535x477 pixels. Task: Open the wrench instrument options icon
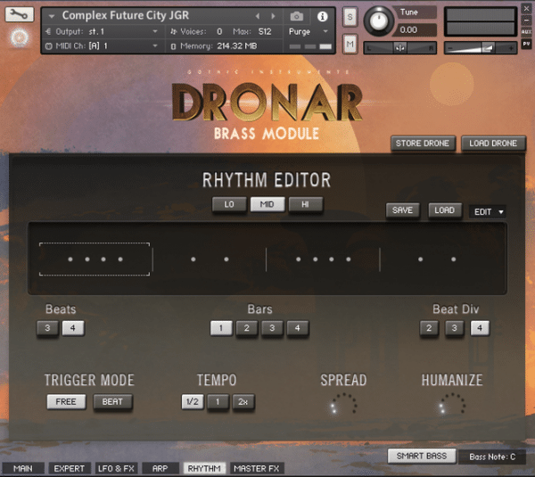coord(20,14)
